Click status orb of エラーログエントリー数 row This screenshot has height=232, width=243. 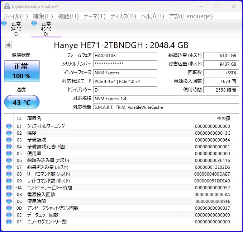9,222
